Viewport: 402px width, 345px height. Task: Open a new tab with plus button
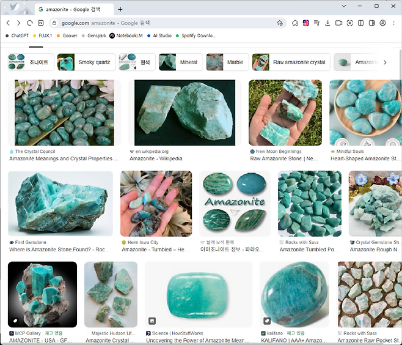[120, 9]
